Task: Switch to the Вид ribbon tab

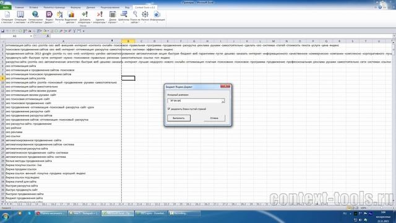Action: pyautogui.click(x=127, y=7)
